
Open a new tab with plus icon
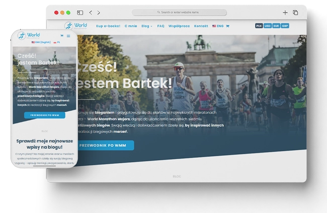[x=285, y=13]
